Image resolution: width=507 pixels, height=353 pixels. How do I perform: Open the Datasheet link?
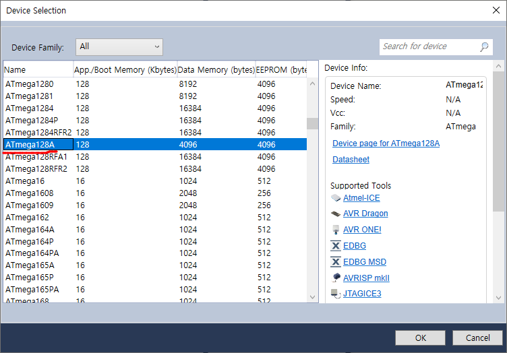351,160
